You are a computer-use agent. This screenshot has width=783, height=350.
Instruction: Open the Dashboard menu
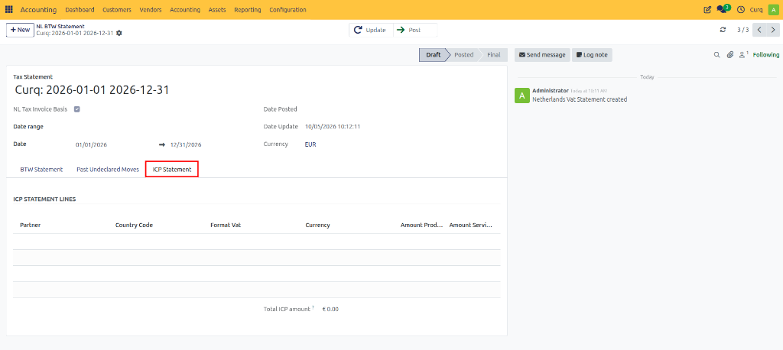click(80, 10)
